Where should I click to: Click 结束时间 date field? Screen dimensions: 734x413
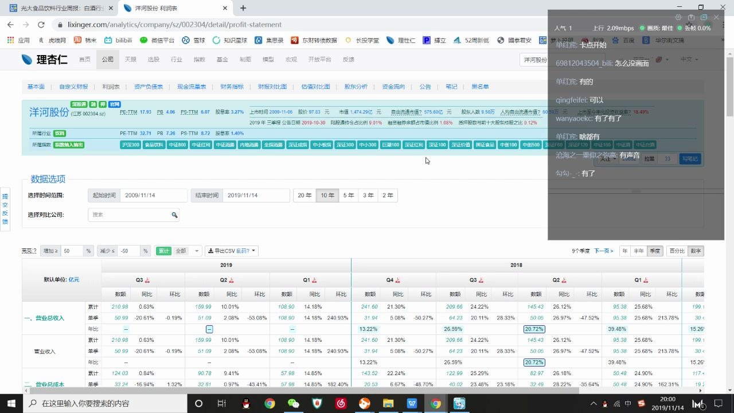point(256,195)
